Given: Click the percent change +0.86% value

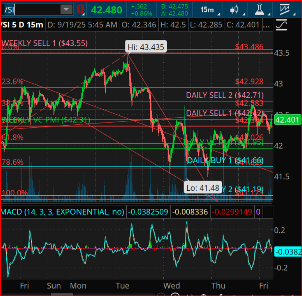Looking at the screenshot, I should pyautogui.click(x=141, y=13).
